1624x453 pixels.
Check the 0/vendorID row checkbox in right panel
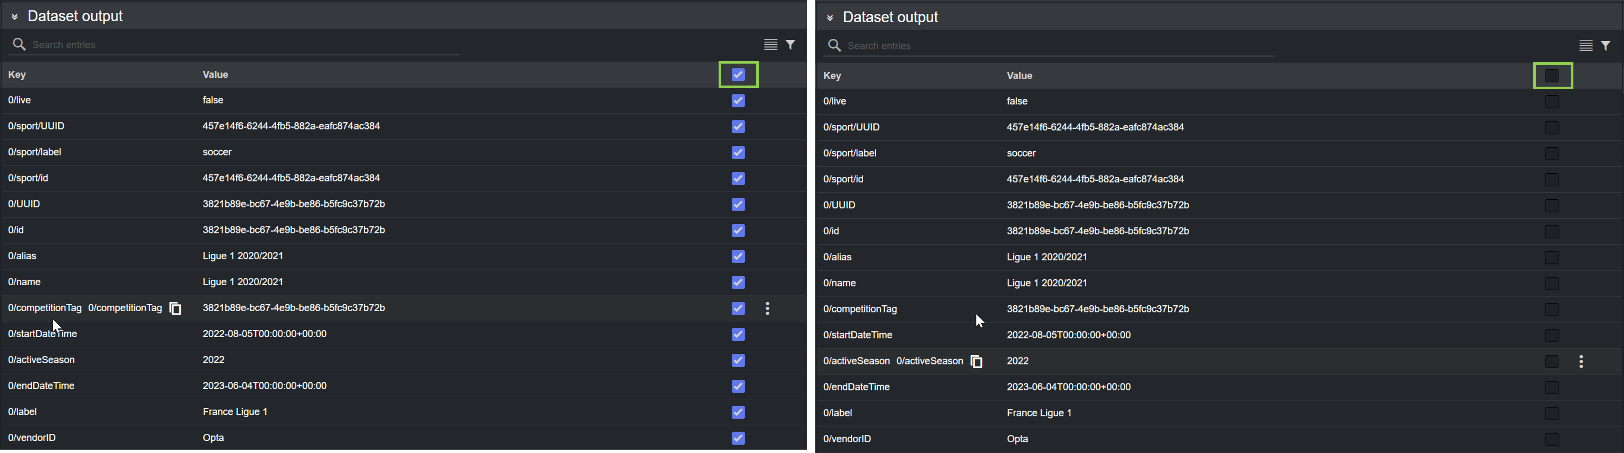[1552, 439]
